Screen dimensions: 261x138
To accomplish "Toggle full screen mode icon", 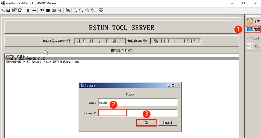I will click(x=101, y=10).
